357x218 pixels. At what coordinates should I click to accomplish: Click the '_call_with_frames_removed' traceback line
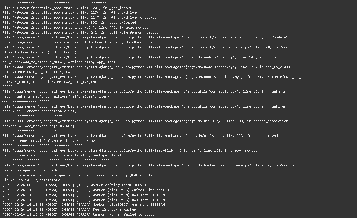tap(81, 33)
